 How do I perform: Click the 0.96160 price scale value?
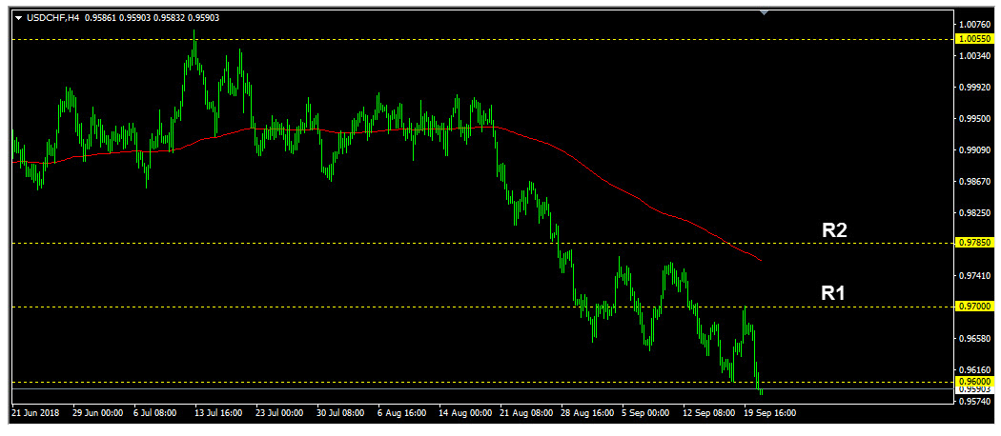coord(974,369)
